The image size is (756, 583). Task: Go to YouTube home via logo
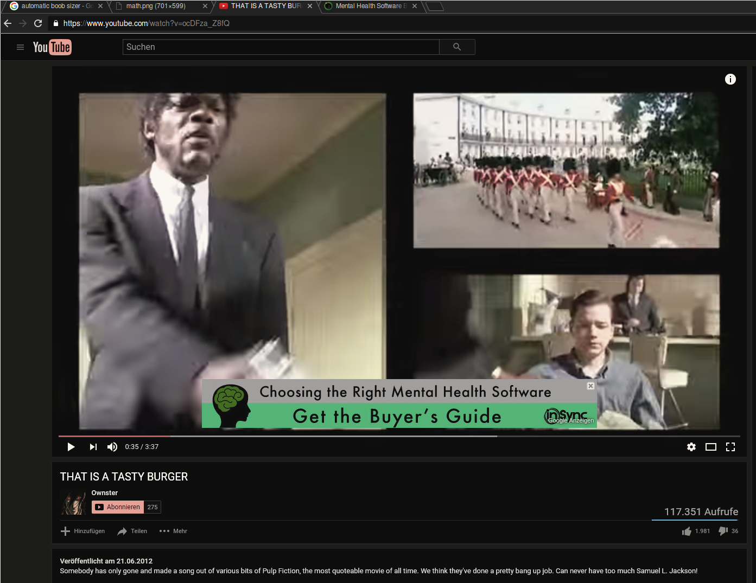tap(52, 47)
